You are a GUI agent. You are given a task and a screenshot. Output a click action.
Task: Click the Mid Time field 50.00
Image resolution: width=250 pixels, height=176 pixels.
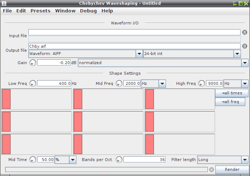click(x=46, y=160)
